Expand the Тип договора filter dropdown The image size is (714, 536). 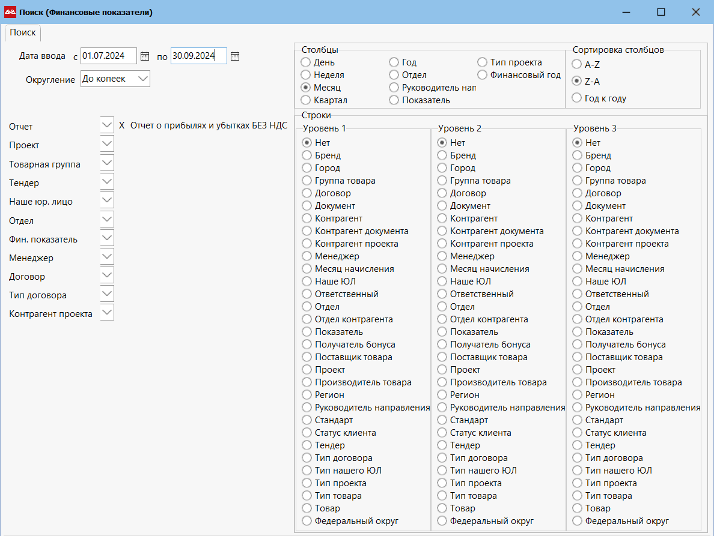click(x=107, y=294)
